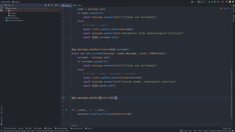The height and width of the screenshot is (132, 235).
Task: Click the Python interpreter status entry
Action: [219, 131]
